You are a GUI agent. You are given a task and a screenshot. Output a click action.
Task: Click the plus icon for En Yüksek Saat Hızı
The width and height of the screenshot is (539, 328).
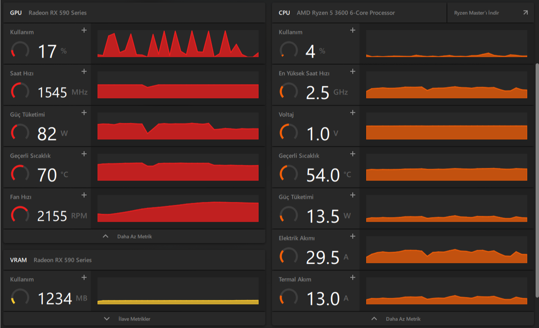click(x=353, y=71)
